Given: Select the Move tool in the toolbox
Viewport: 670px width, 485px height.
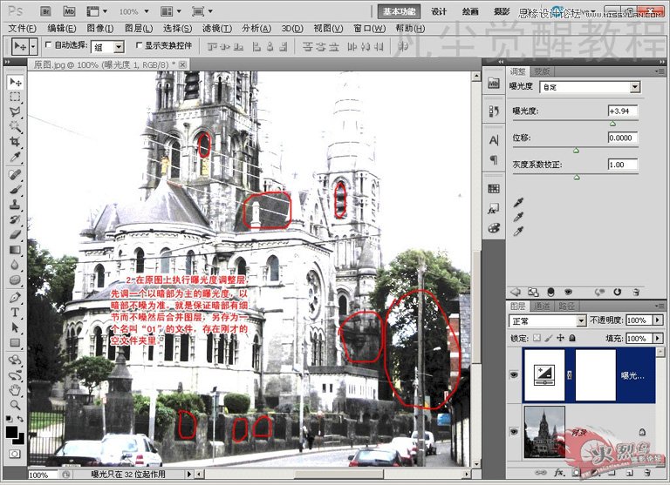Looking at the screenshot, I should pyautogui.click(x=16, y=82).
